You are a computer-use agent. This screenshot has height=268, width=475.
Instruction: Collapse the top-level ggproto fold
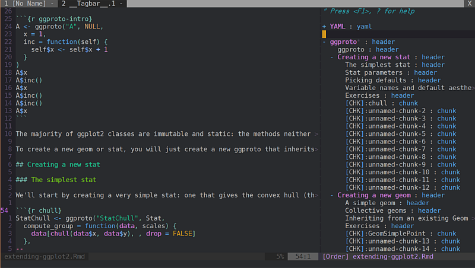coord(324,42)
